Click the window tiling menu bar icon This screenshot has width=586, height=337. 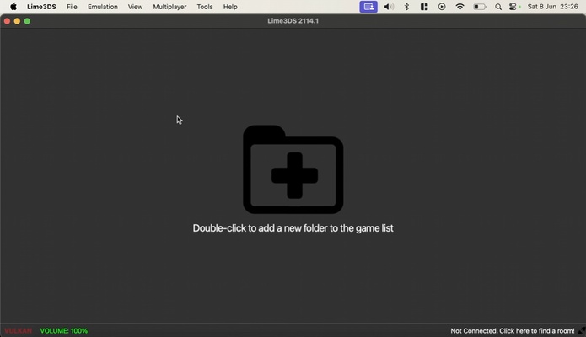(x=424, y=7)
